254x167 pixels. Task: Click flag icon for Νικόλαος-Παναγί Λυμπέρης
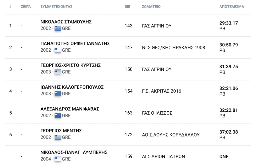point(58,159)
